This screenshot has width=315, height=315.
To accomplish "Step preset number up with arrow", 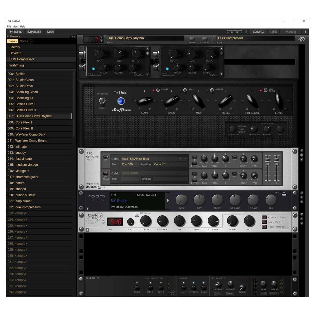I will click(x=102, y=38).
